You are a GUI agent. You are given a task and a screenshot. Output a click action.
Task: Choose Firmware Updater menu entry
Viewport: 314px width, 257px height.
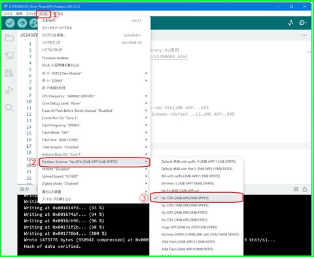tap(94, 58)
